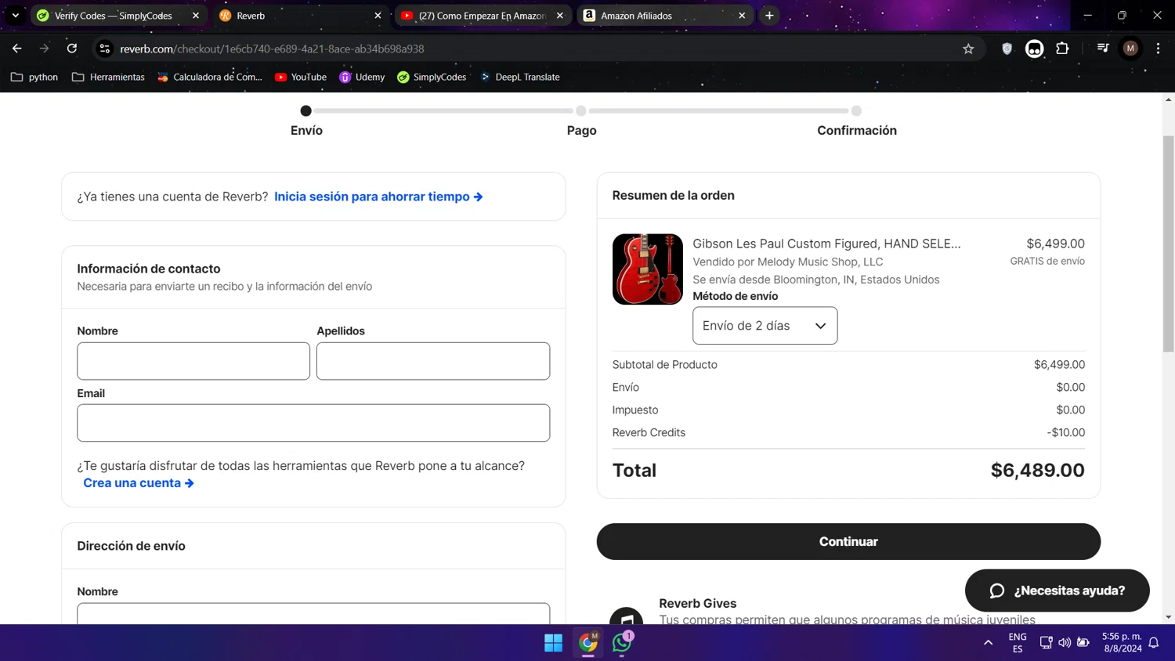
Task: Focus the Apellidos input field
Action: [x=433, y=361]
